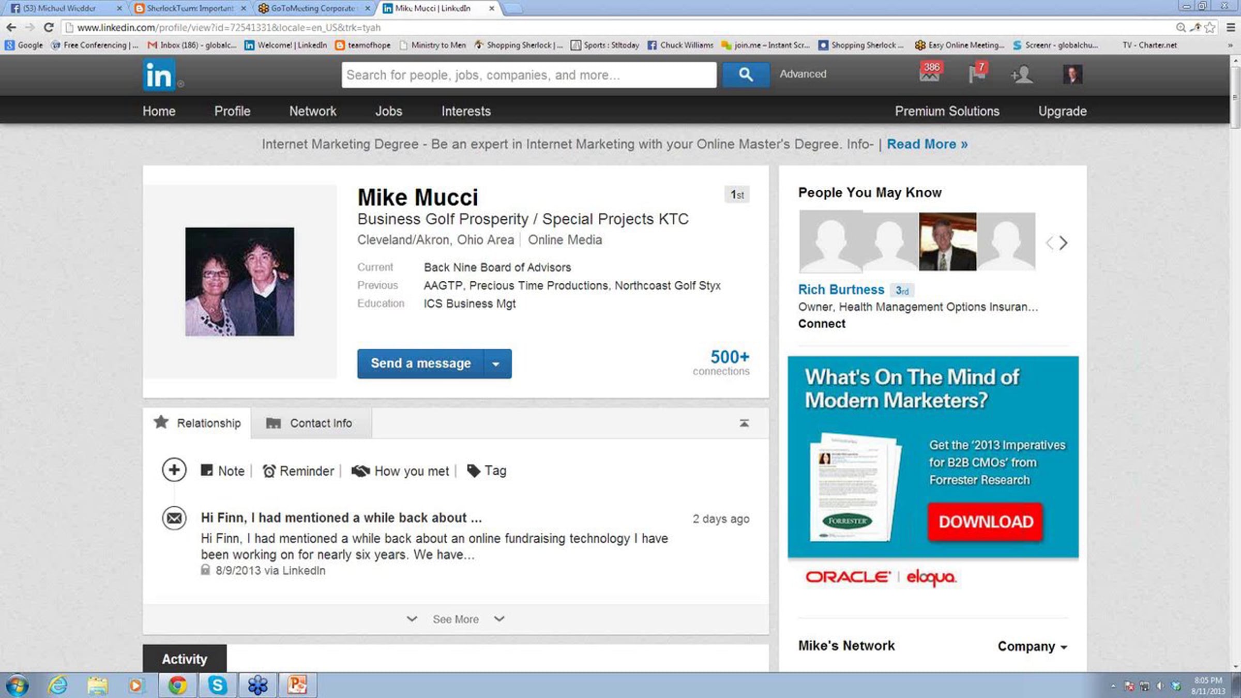1241x698 pixels.
Task: Open the teamofhope bookmark
Action: pos(363,45)
